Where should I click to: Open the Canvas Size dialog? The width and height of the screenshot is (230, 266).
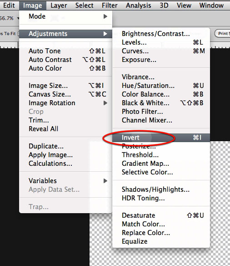tap(65, 94)
